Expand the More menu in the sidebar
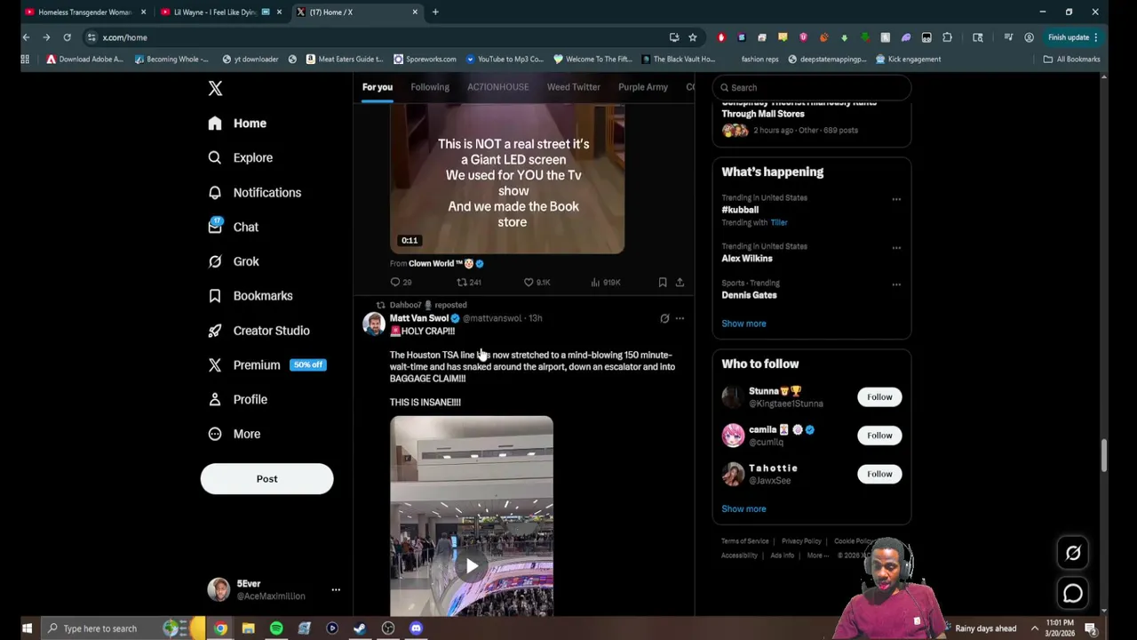The width and height of the screenshot is (1137, 640). (234, 434)
